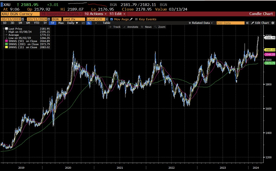Click the white Last Price color swatch

[x=7, y=28]
